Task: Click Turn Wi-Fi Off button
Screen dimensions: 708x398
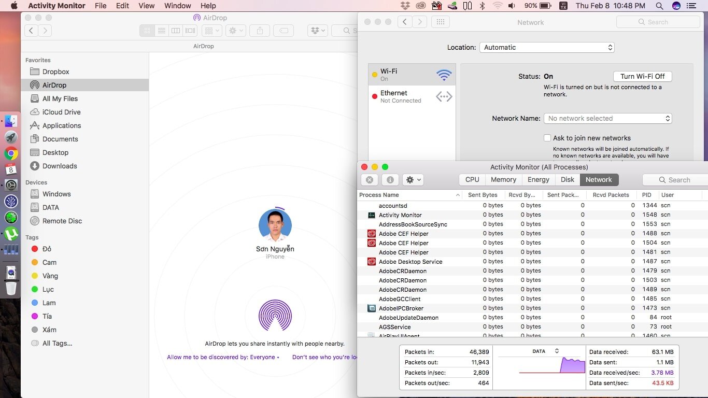Action: click(x=643, y=76)
